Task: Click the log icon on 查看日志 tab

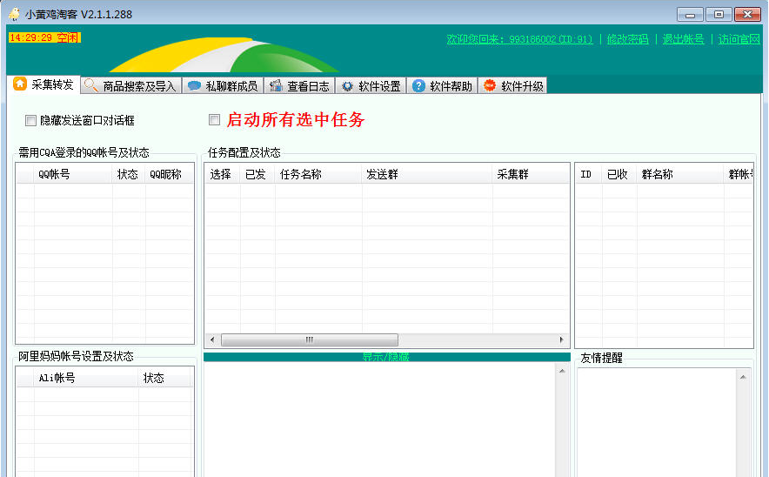Action: tap(276, 85)
